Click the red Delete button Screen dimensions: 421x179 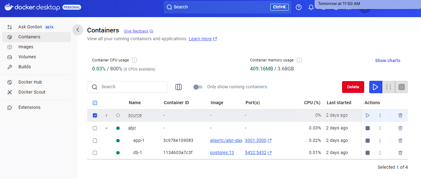pyautogui.click(x=353, y=87)
